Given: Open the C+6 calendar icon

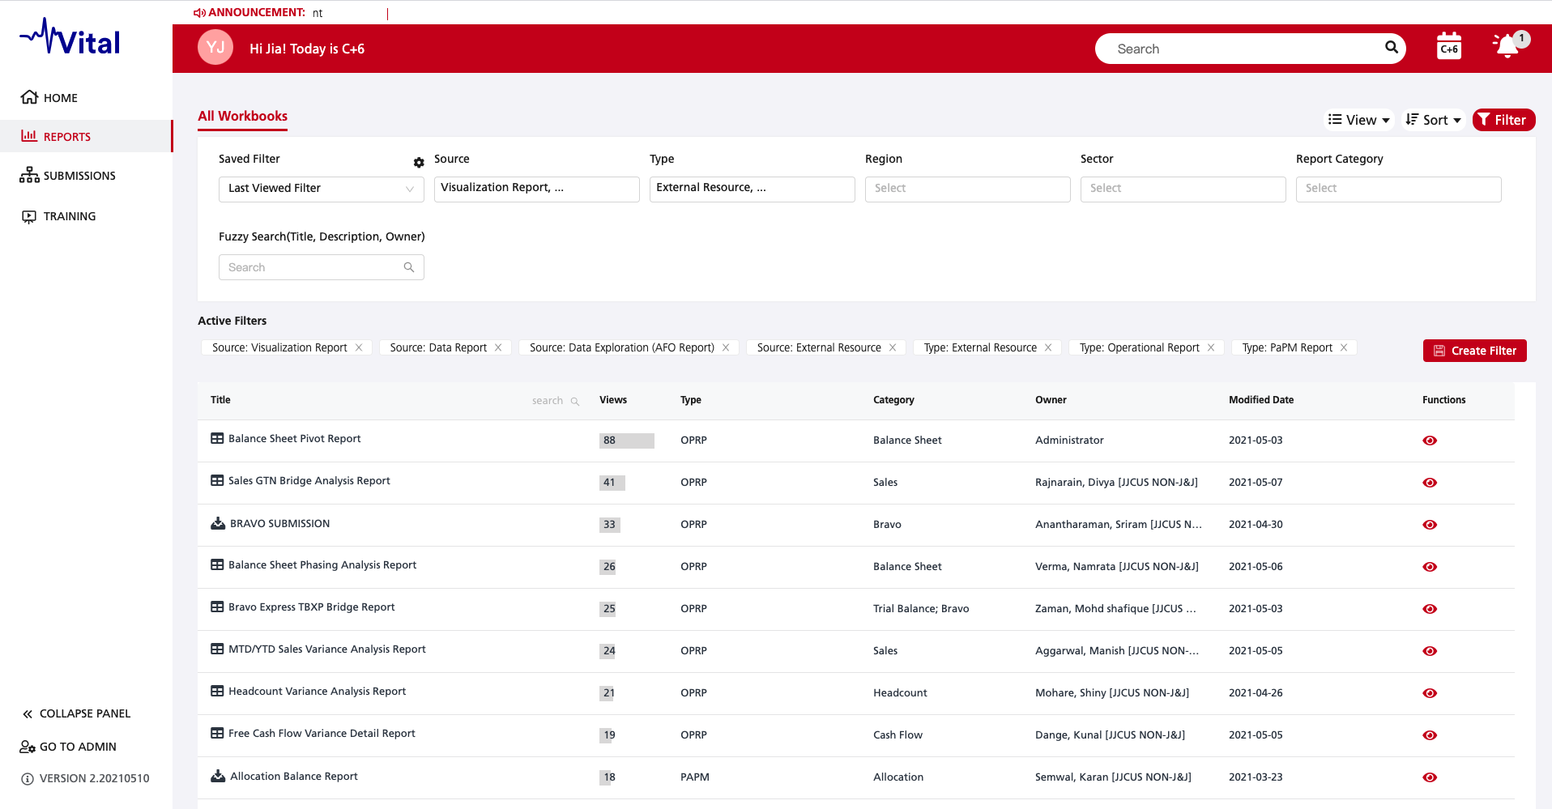Looking at the screenshot, I should (1449, 47).
